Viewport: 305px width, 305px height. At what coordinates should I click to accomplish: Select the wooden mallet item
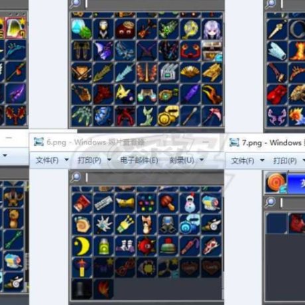[168, 203]
